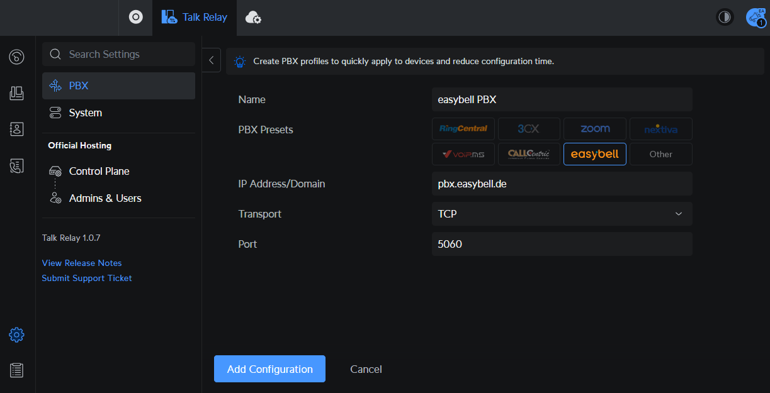Viewport: 770px width, 393px height.
Task: Open the cloud settings icon in top bar
Action: tap(253, 18)
